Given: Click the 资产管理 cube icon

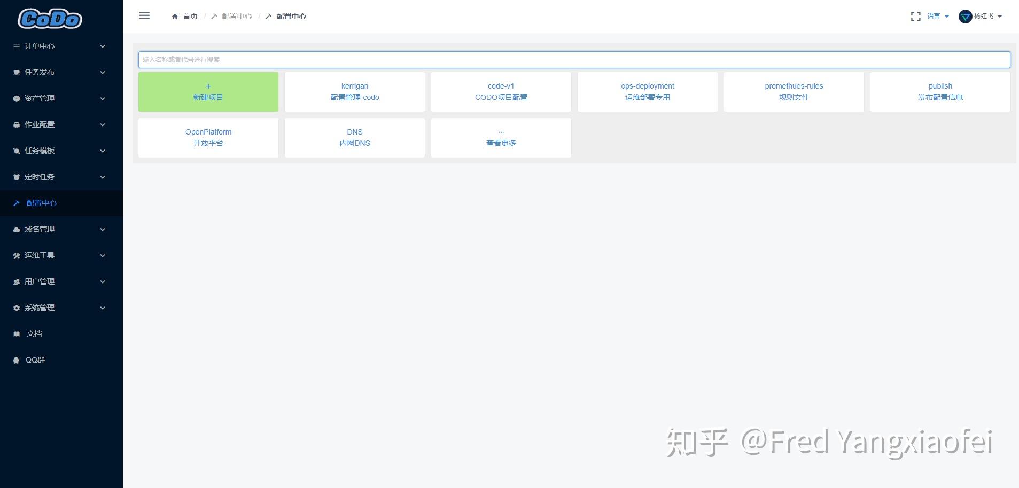Looking at the screenshot, I should coord(15,98).
